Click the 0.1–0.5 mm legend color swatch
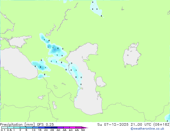The height and width of the screenshot is (131, 170). [x=5, y=128]
